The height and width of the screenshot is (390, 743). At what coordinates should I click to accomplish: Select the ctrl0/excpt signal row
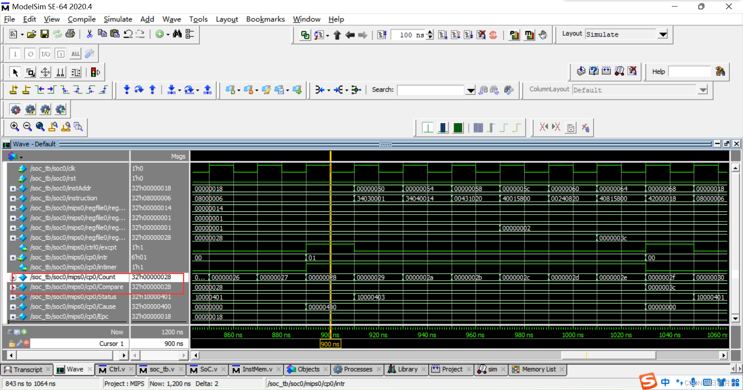coord(74,247)
